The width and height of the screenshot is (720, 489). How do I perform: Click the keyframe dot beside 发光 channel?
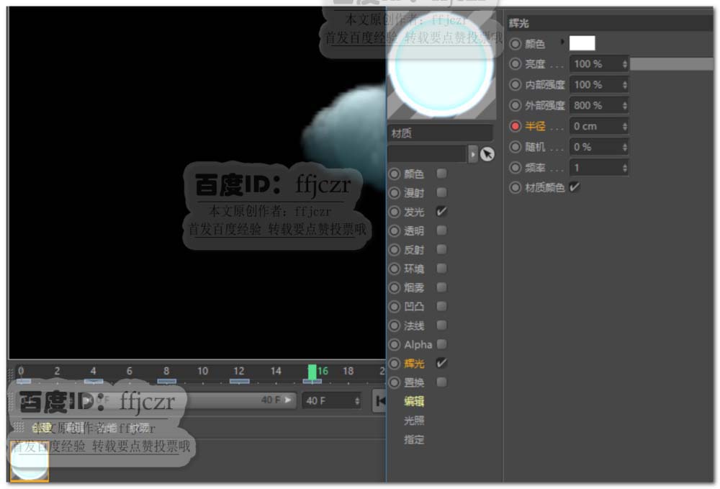pos(395,212)
